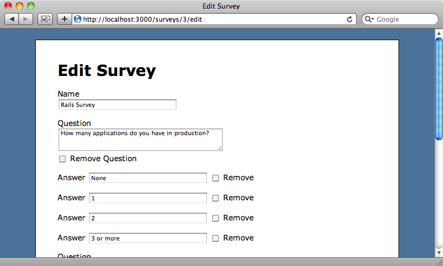Click the green zoom window button
Viewport: 443px width, 266px height.
click(x=31, y=5)
